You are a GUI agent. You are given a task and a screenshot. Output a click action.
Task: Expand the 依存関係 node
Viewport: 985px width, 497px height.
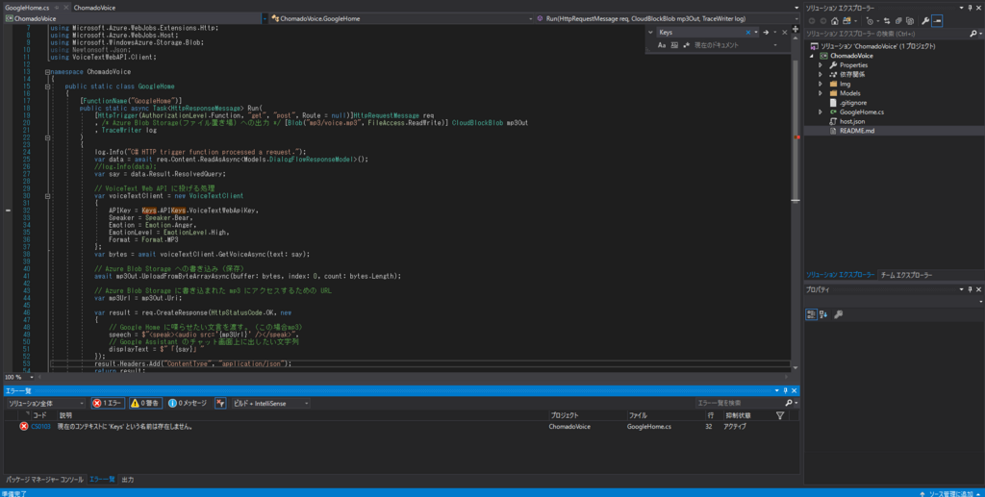pyautogui.click(x=821, y=75)
